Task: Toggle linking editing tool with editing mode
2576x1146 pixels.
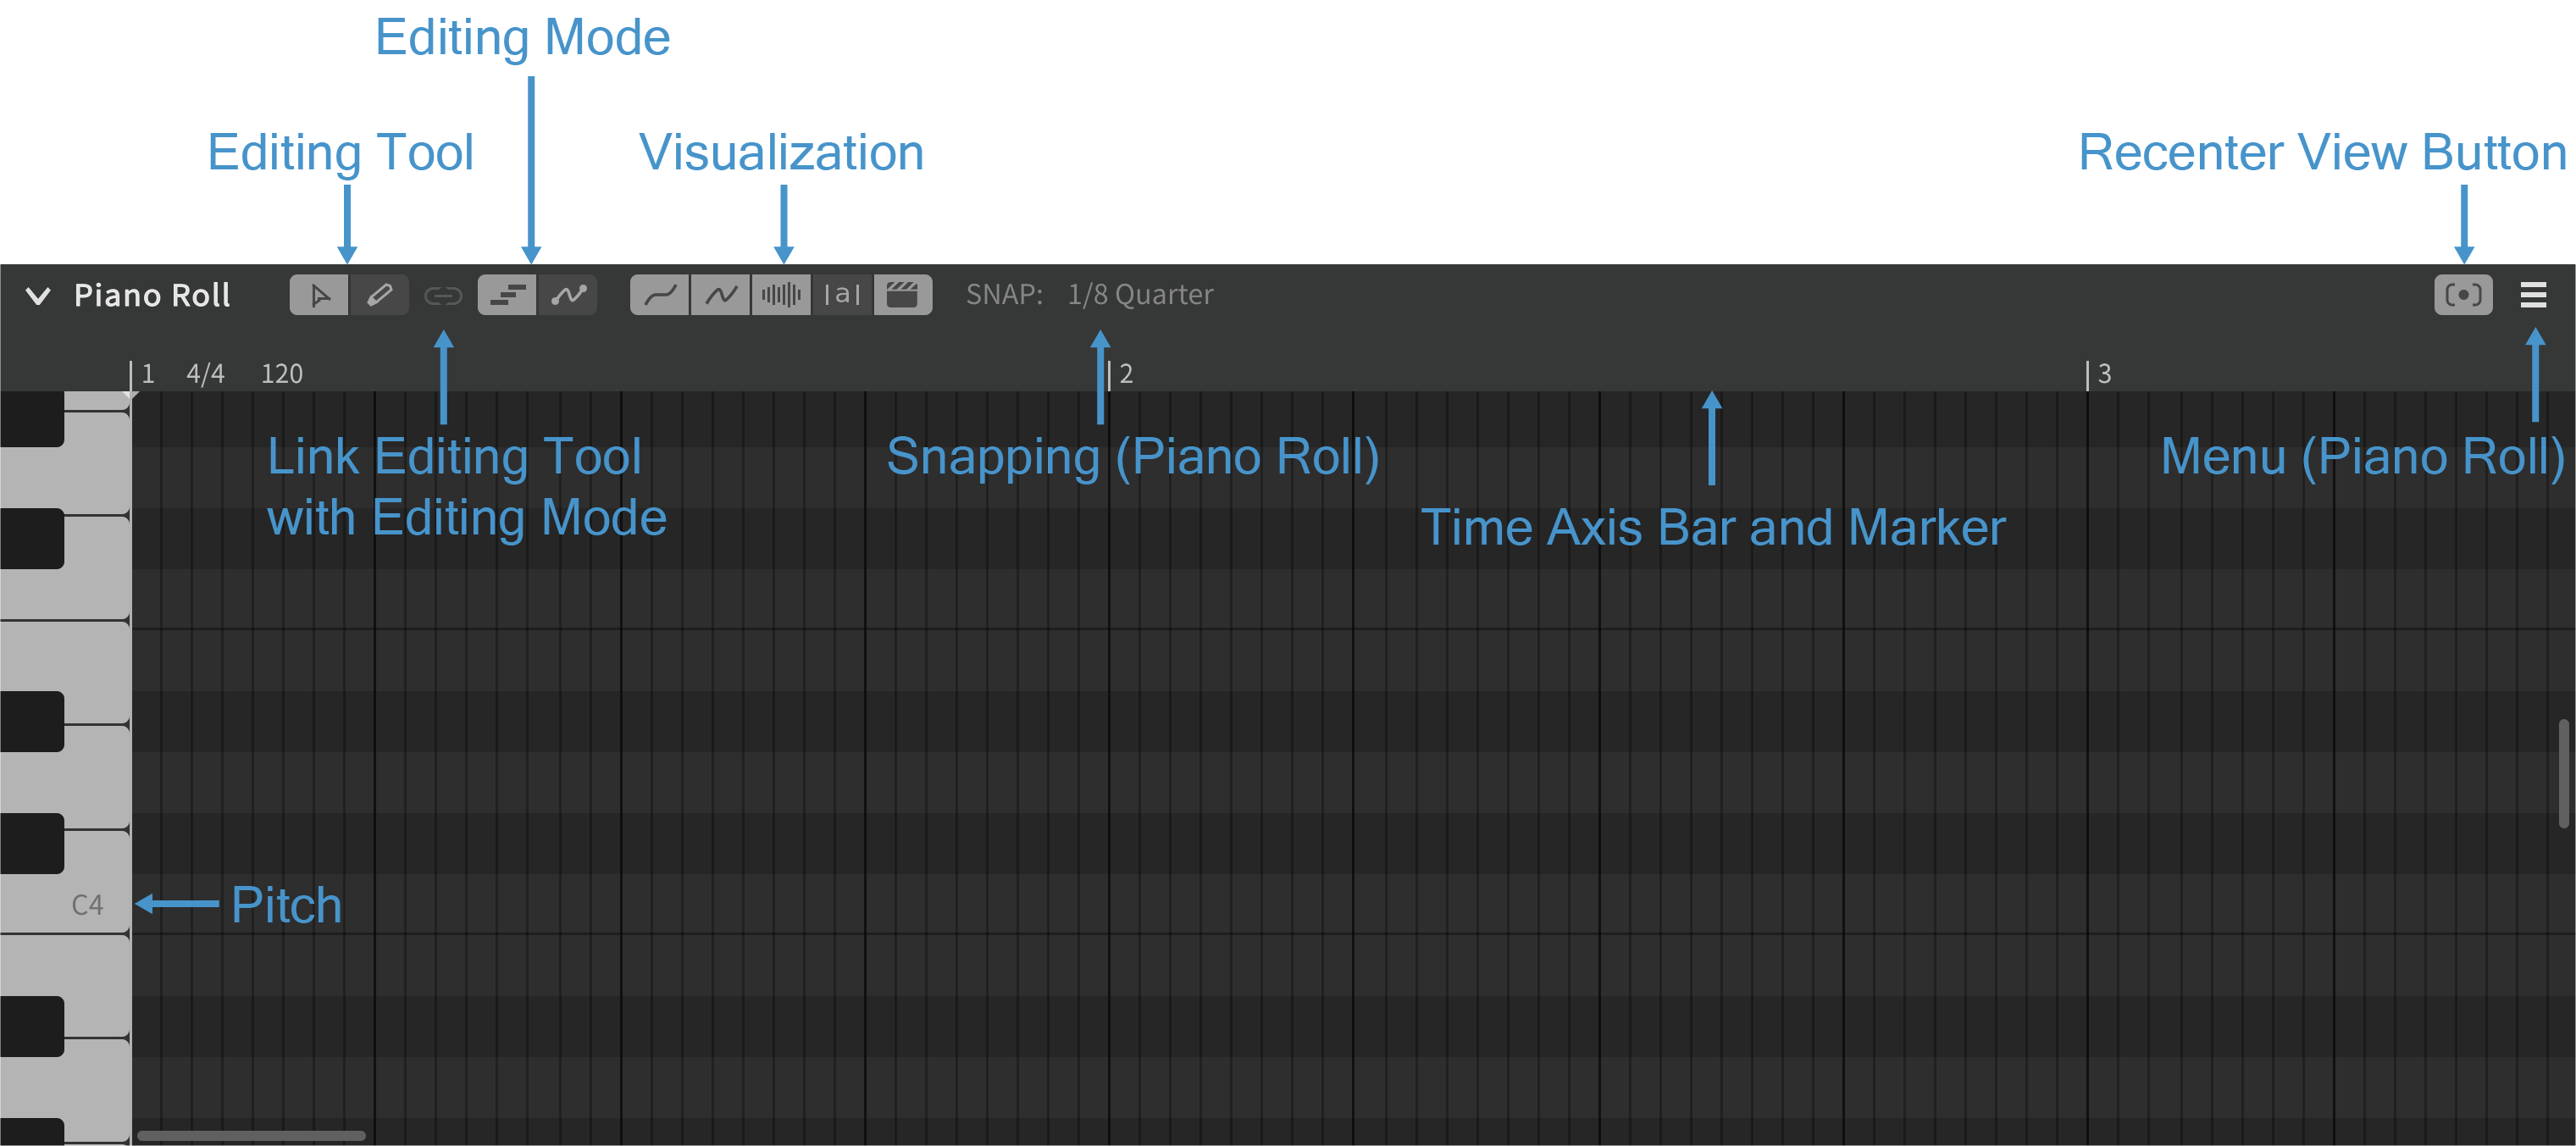Action: coord(443,296)
